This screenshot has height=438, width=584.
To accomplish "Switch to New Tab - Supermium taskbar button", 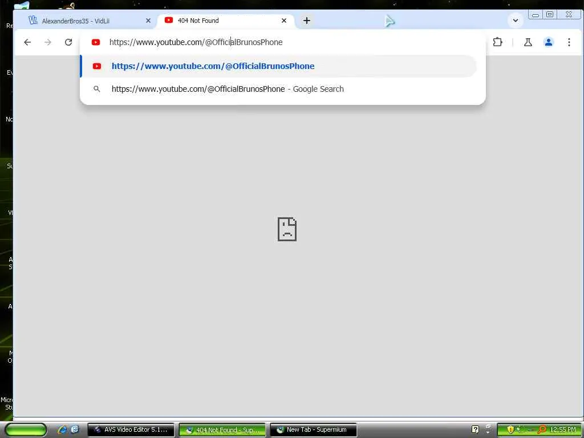I will click(x=313, y=430).
